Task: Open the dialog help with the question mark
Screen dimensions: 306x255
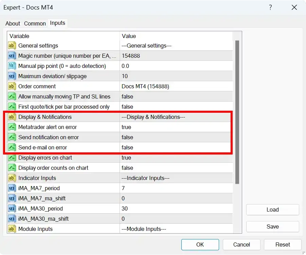Action: (270, 7)
